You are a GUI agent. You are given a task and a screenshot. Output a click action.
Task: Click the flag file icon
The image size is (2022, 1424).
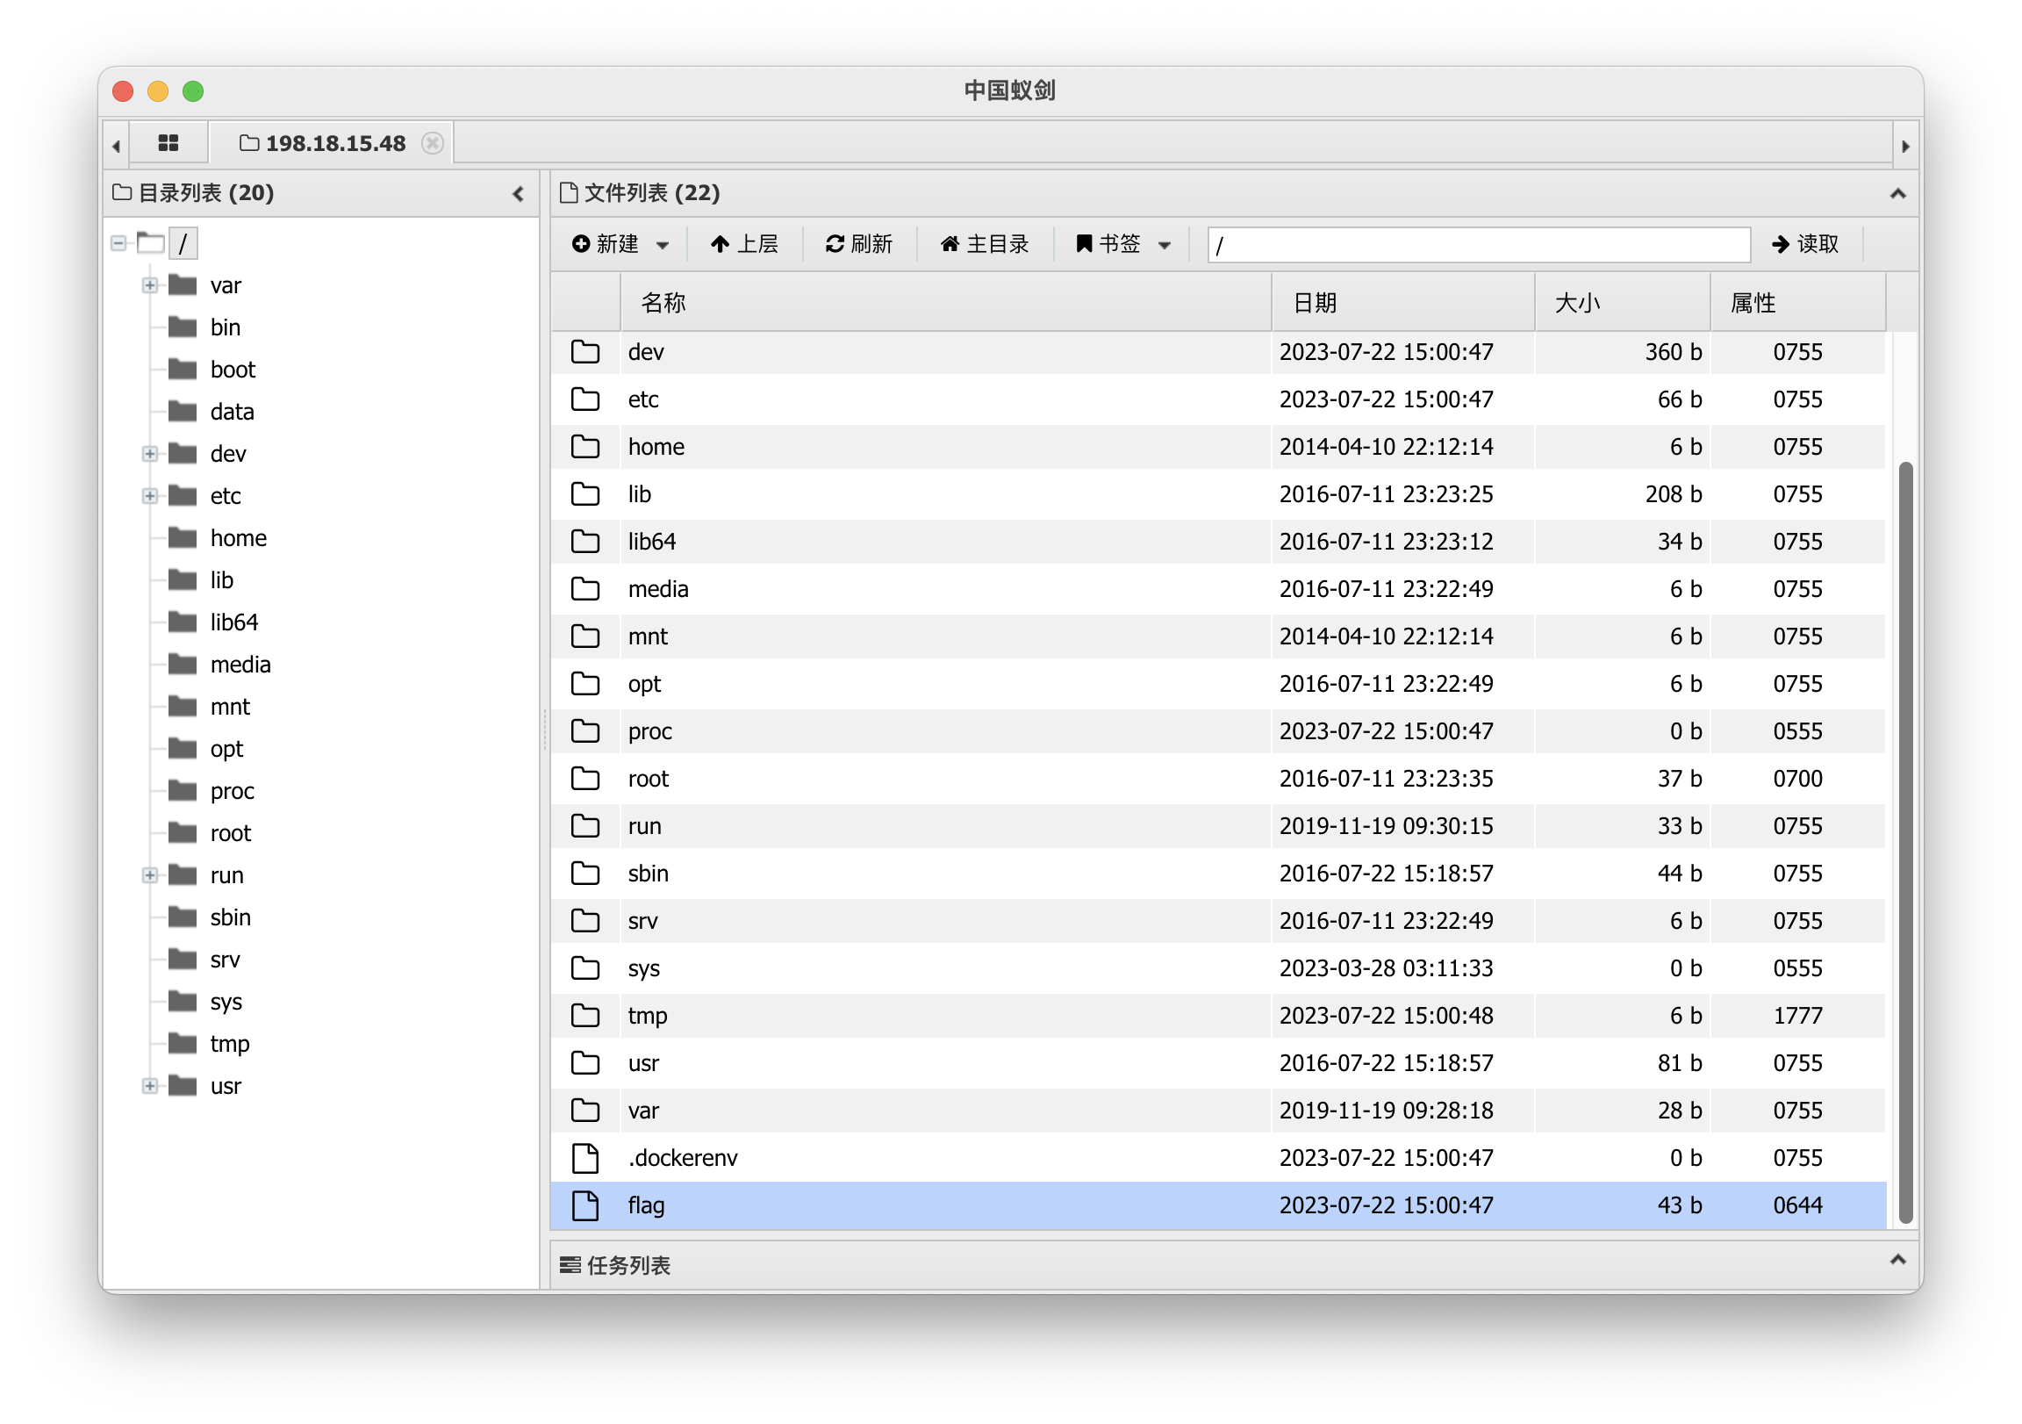[x=584, y=1205]
